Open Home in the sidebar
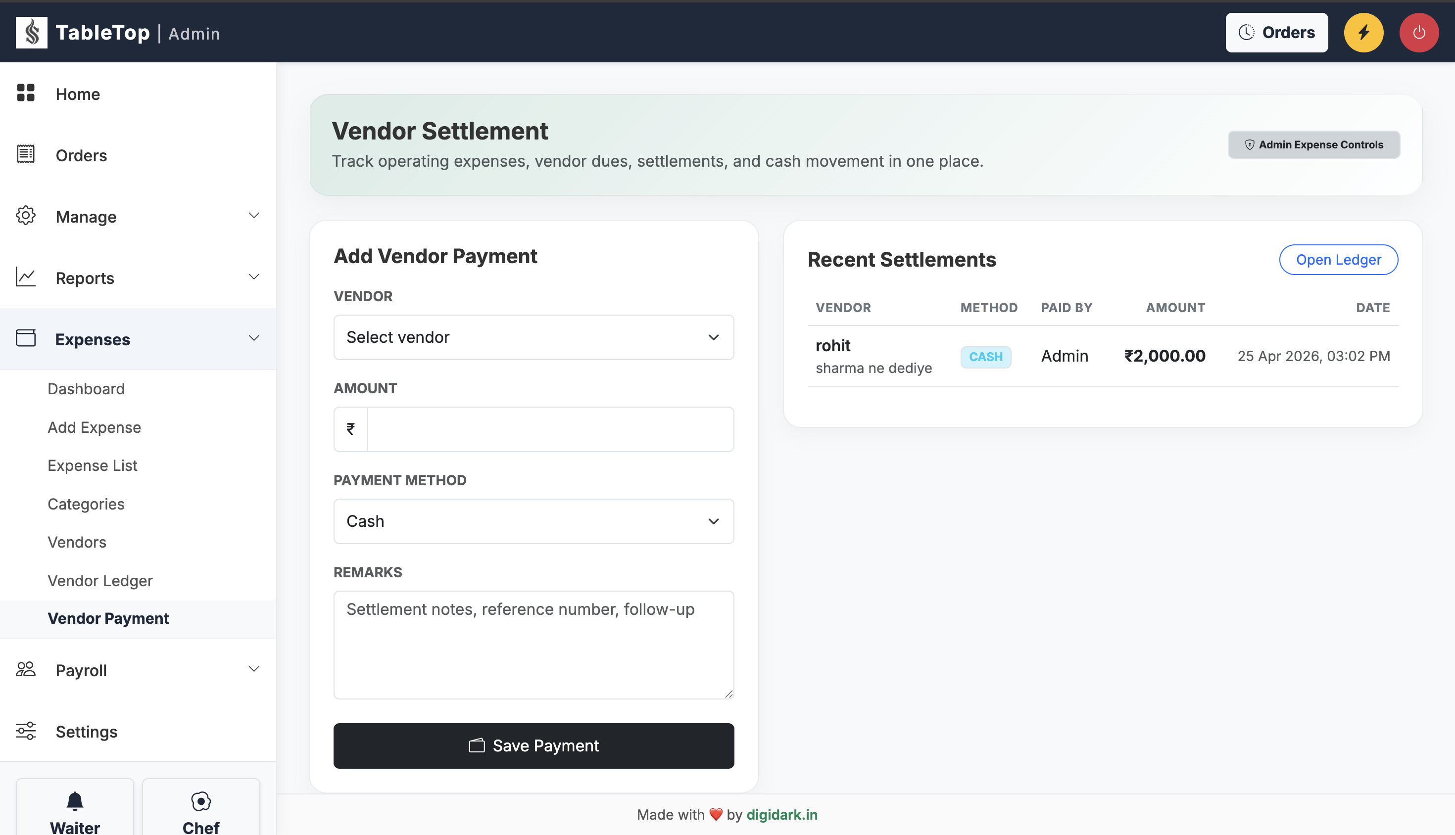 138,93
